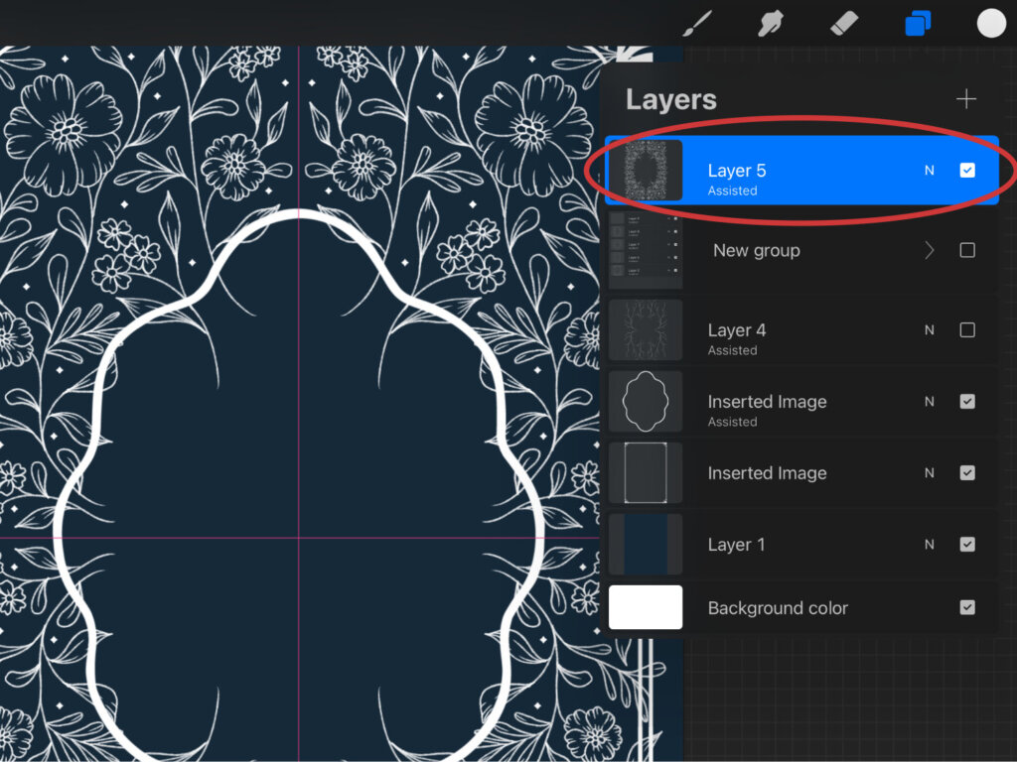This screenshot has height=762, width=1017.
Task: Select the Brush tool
Action: click(701, 23)
